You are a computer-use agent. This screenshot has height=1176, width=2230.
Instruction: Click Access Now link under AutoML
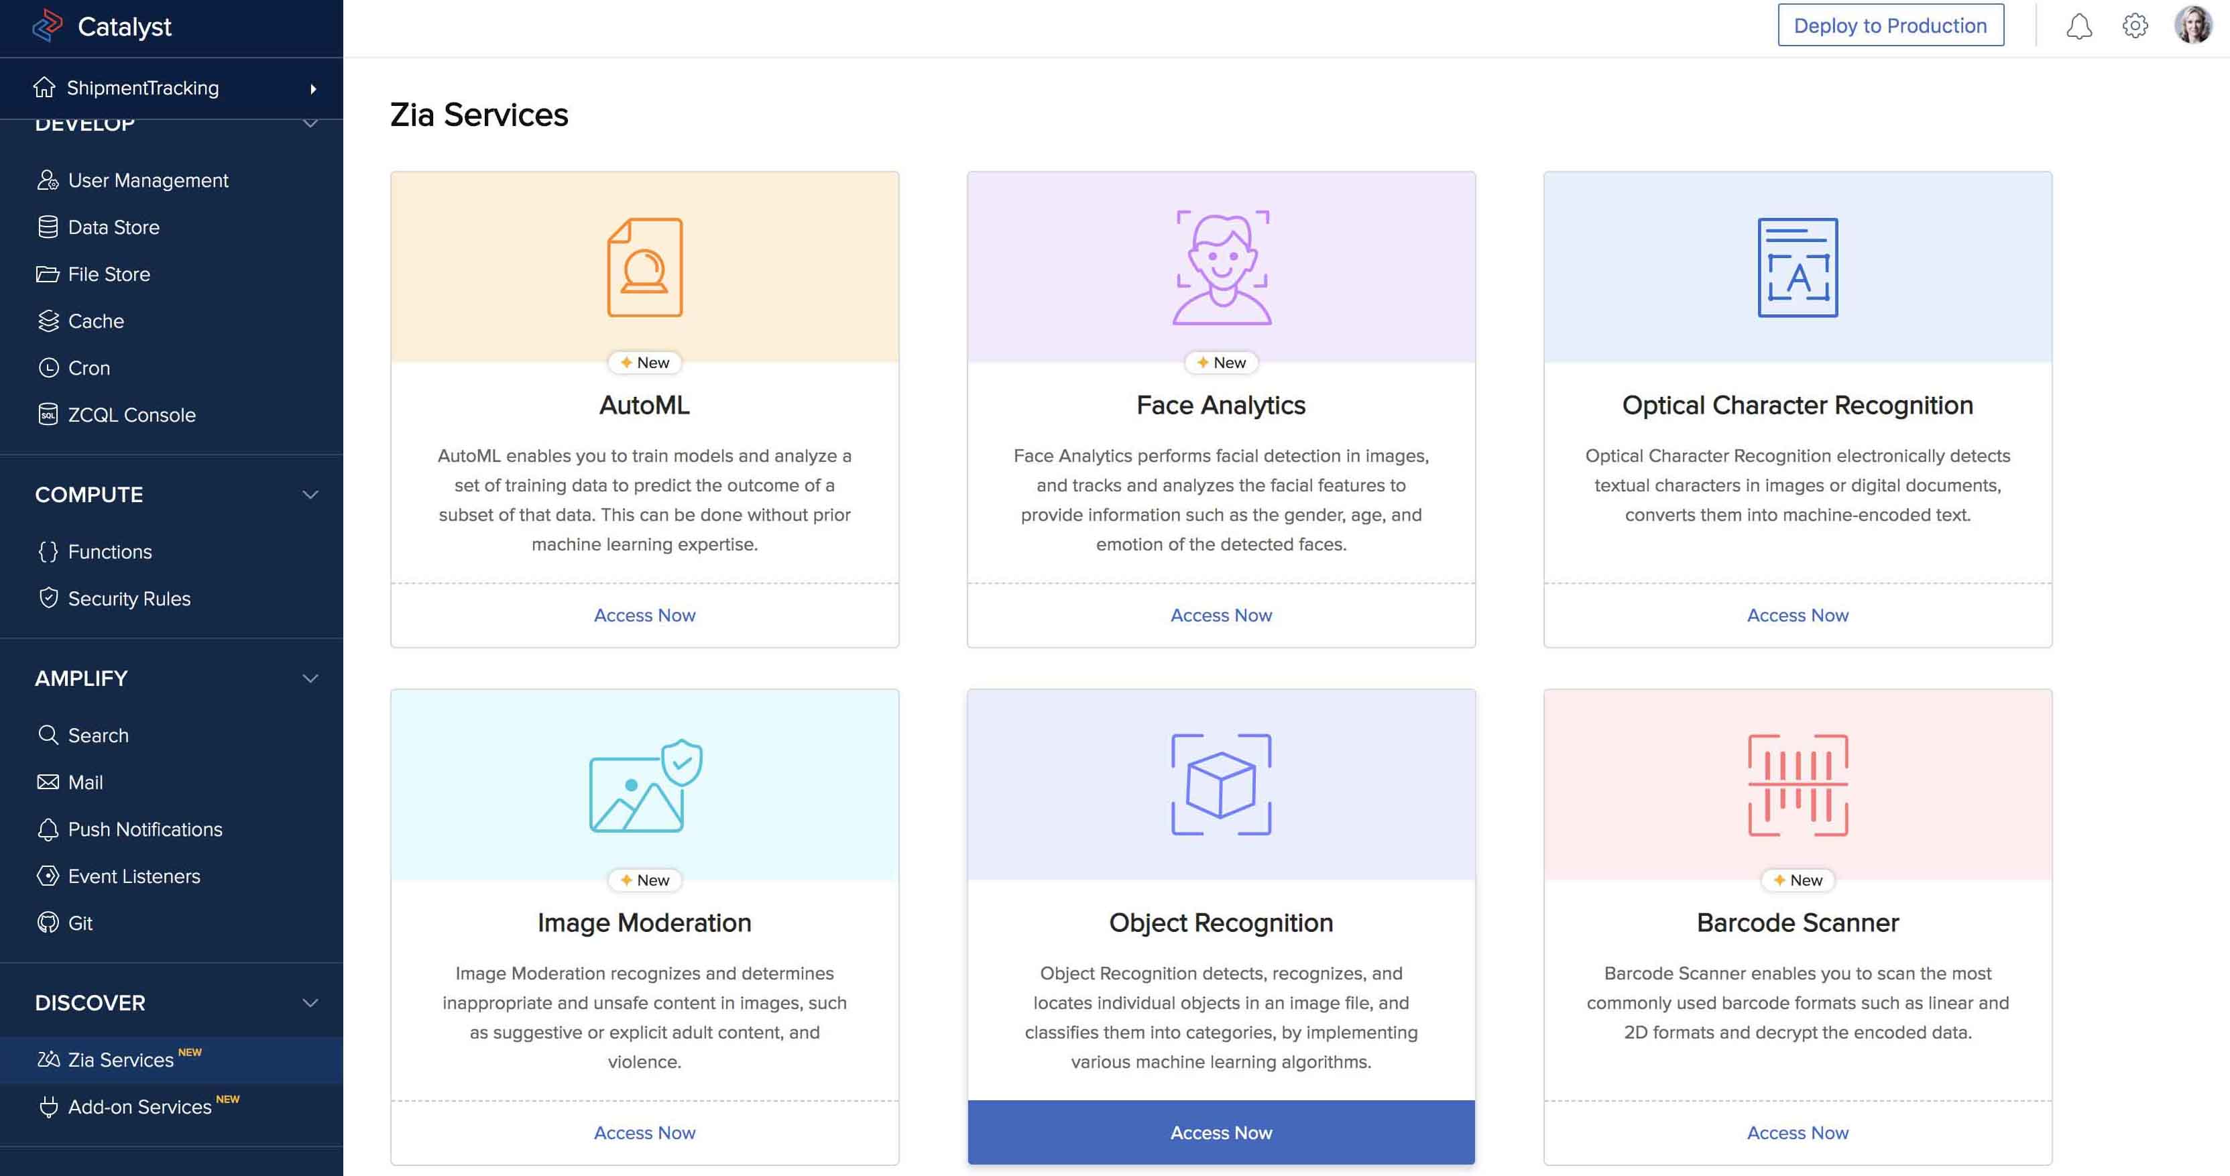[x=645, y=615]
